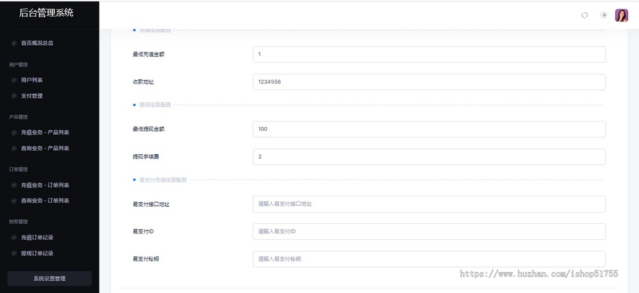Click the 提现信息配置 section heading
The height and width of the screenshot is (293, 639).
point(155,105)
